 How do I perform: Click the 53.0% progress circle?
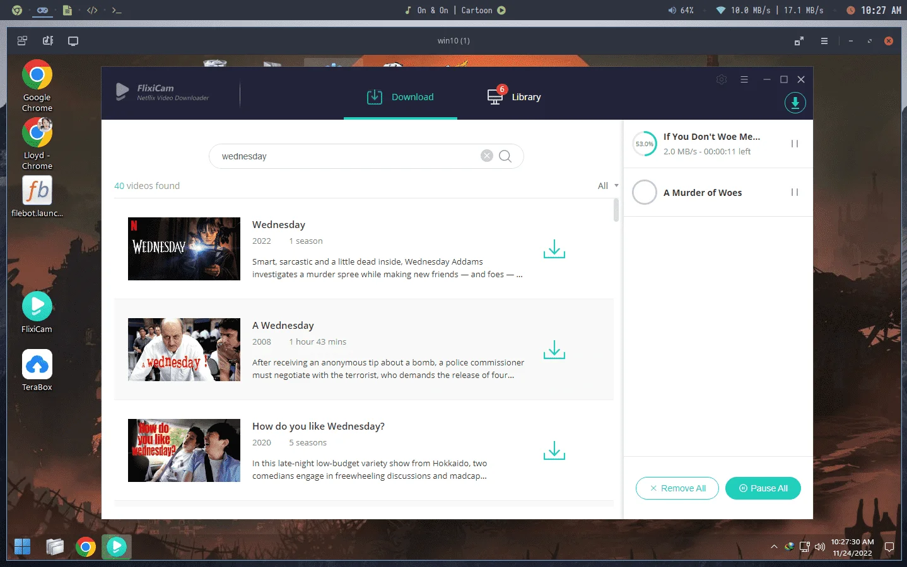pos(645,144)
